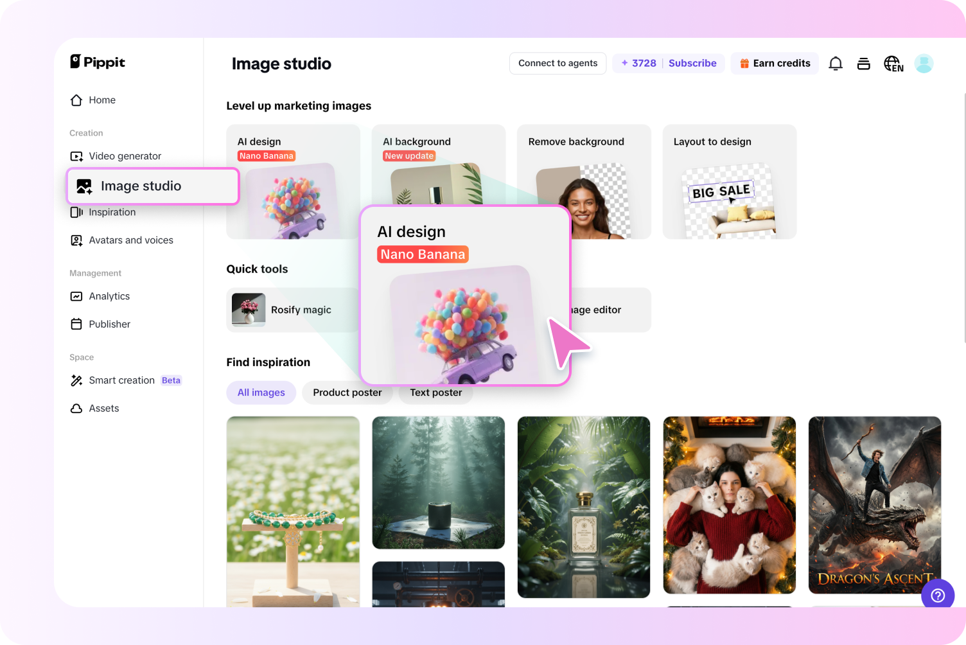Select the All images filter
The height and width of the screenshot is (645, 966).
coord(261,393)
